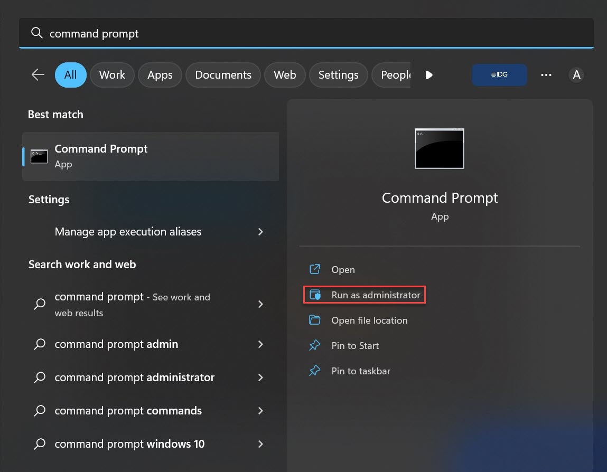Select the partially shown People filter tab
Screen dimensions: 607x472
391,74
